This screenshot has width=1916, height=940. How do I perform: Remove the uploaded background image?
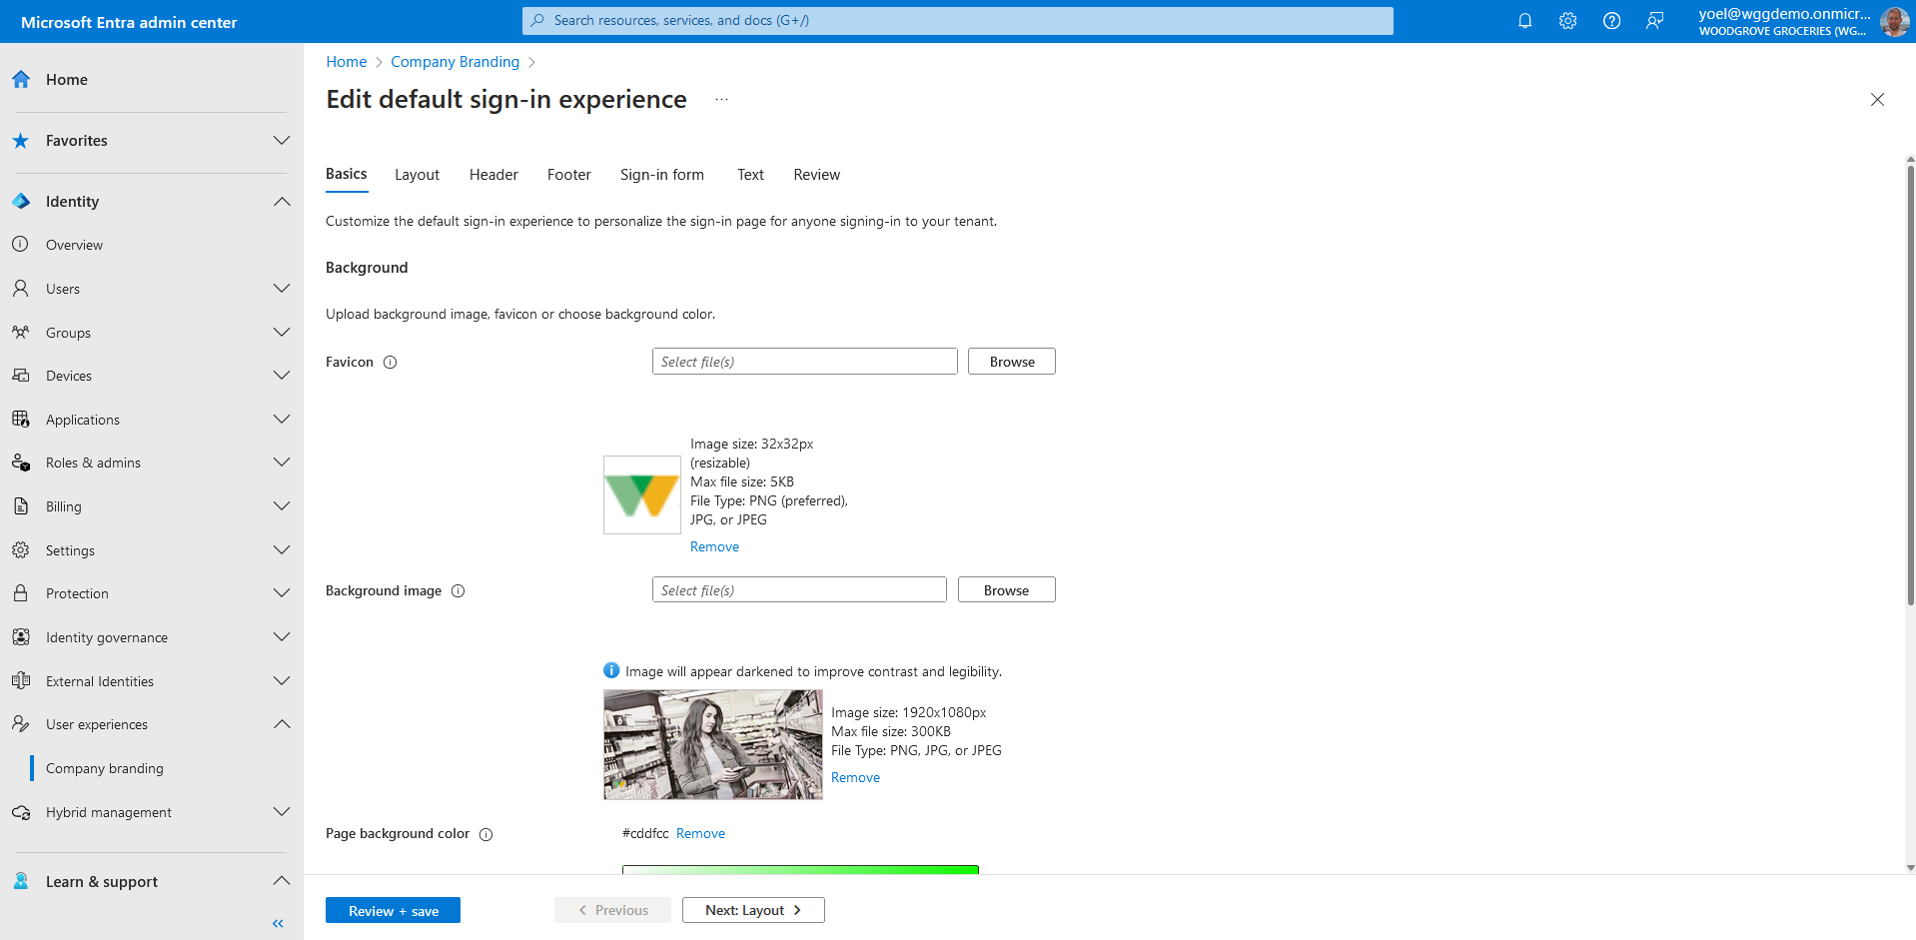click(x=855, y=778)
